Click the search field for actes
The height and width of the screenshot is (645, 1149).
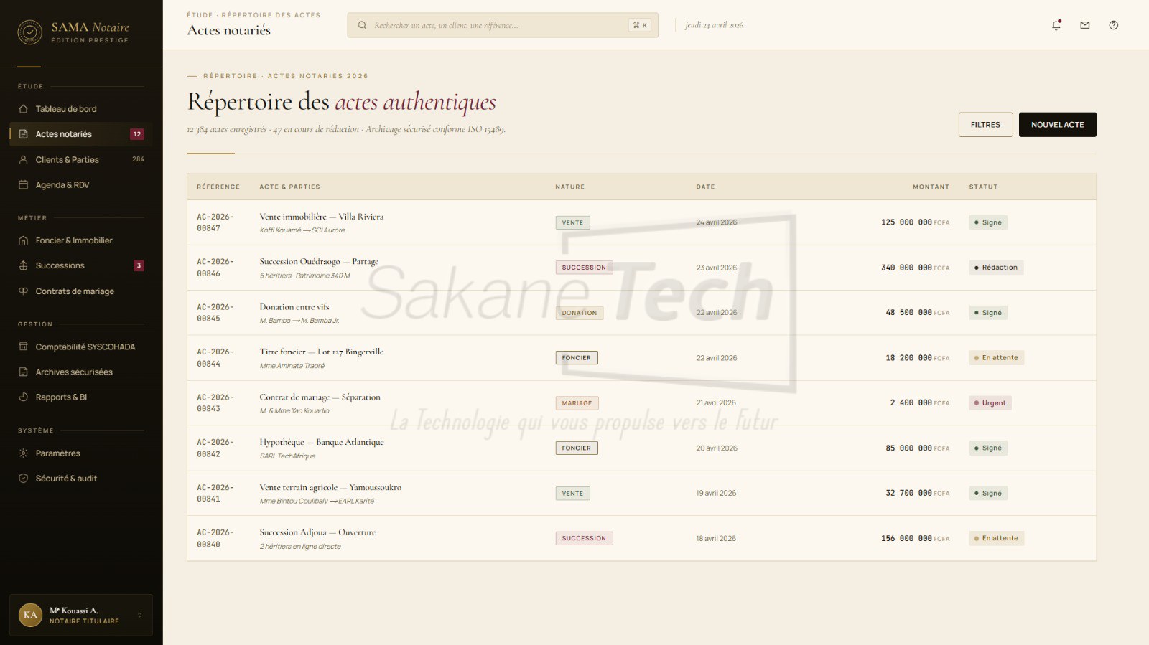coord(503,25)
